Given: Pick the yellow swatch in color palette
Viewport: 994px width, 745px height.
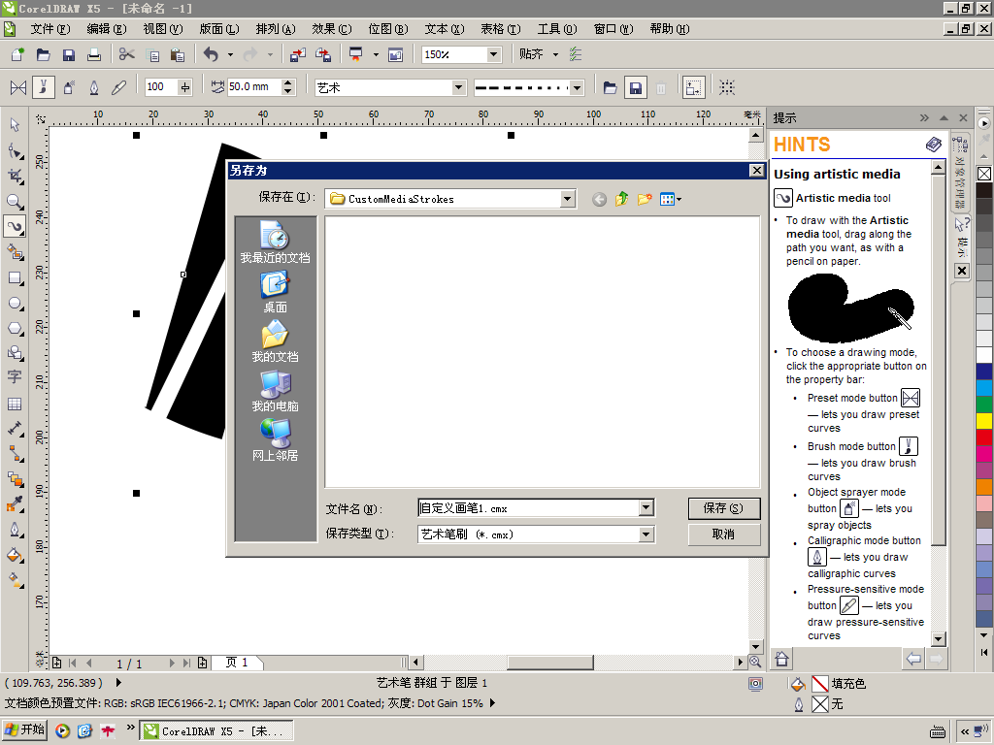Looking at the screenshot, I should pyautogui.click(x=984, y=420).
